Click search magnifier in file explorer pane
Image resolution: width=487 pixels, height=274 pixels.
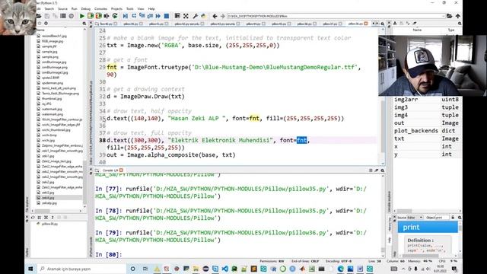pyautogui.click(x=84, y=24)
